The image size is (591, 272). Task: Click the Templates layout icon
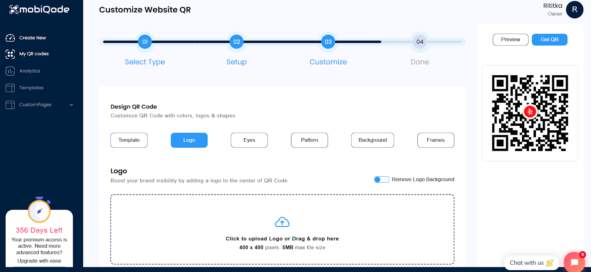click(x=10, y=88)
